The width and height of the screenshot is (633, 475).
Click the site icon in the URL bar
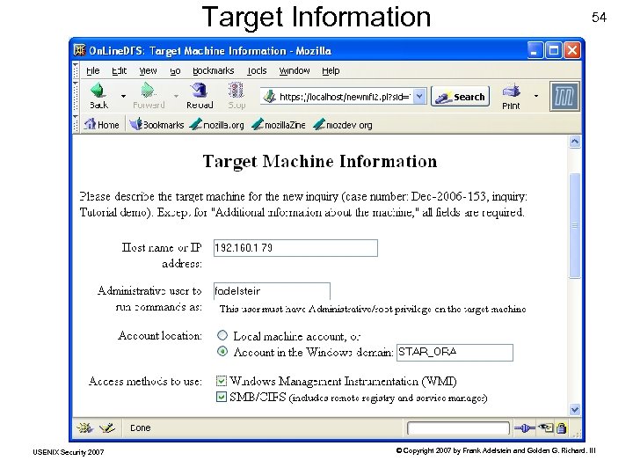[269, 97]
